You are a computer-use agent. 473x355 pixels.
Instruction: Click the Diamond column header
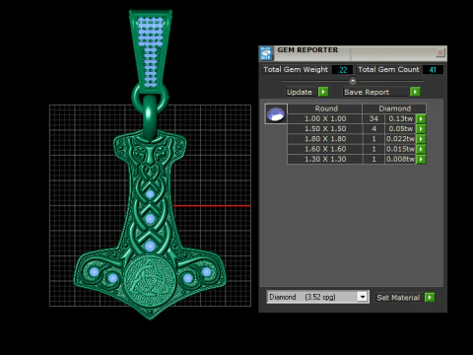click(394, 108)
